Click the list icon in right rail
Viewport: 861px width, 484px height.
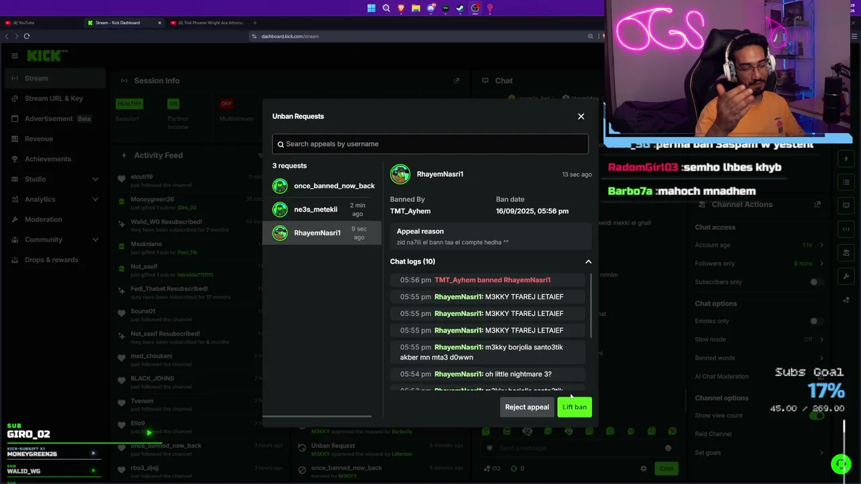(846, 182)
